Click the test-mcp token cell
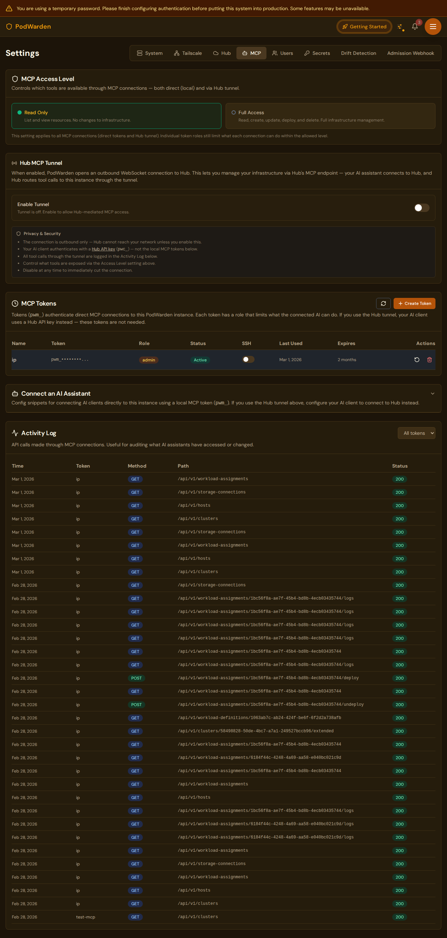Viewport: 447px width, 938px height. (86, 917)
